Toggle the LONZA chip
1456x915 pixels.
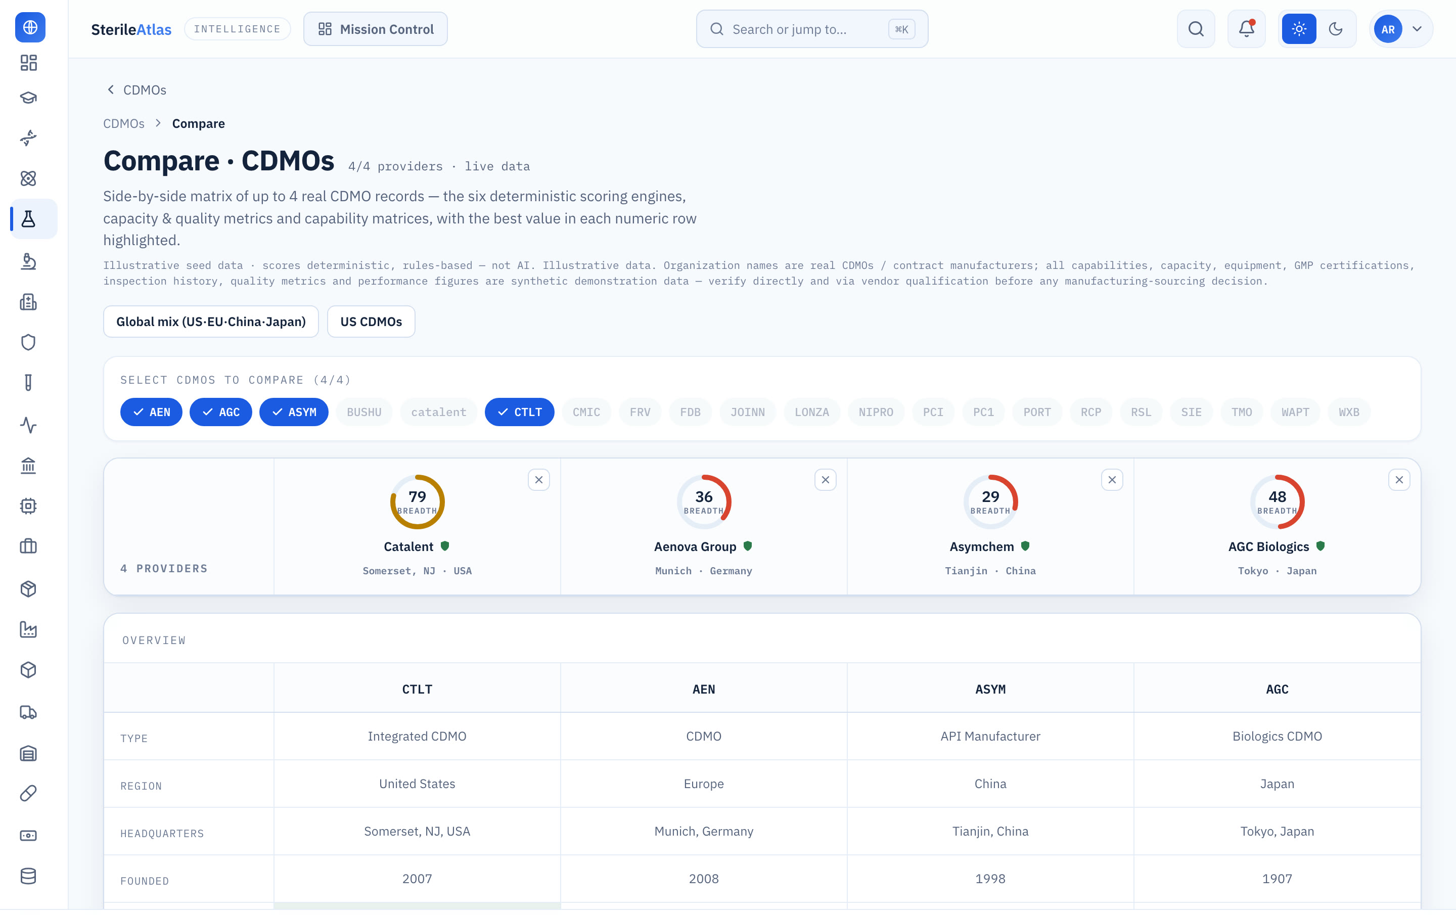(x=811, y=412)
